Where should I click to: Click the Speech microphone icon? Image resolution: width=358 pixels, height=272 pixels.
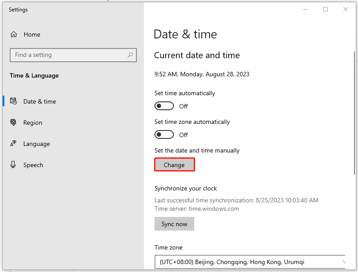tap(14, 165)
